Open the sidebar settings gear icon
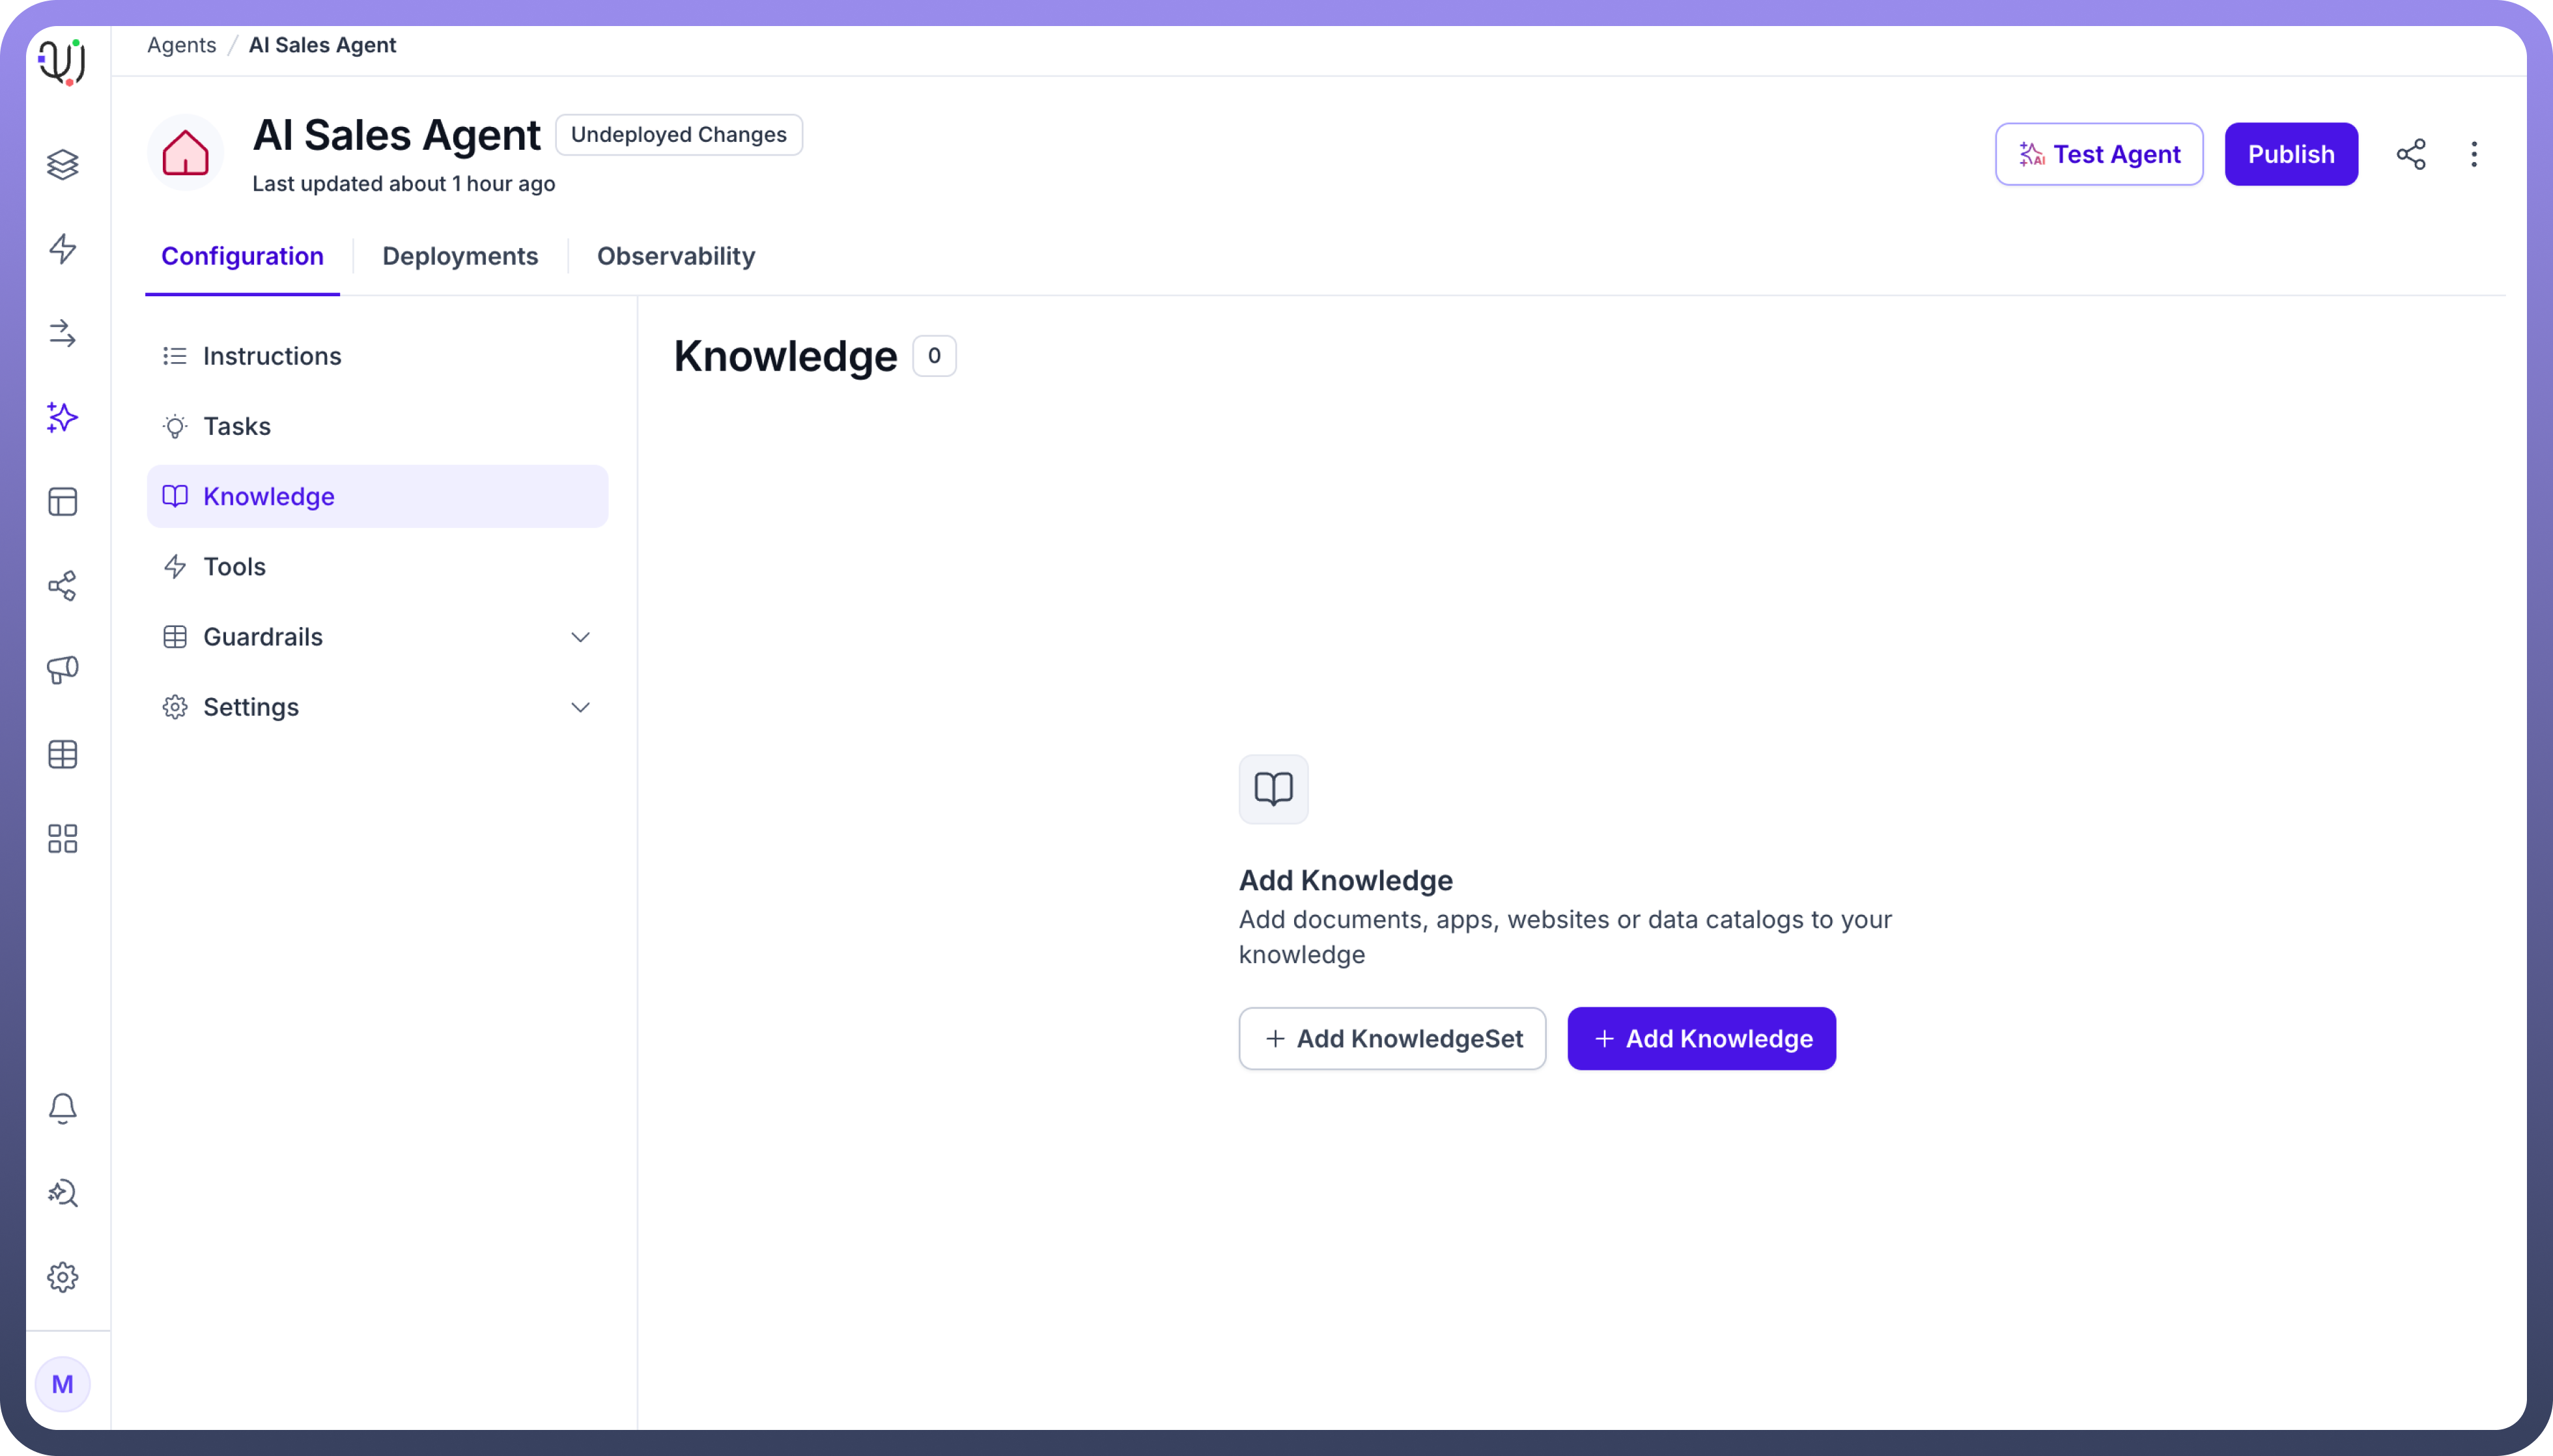 (62, 1277)
